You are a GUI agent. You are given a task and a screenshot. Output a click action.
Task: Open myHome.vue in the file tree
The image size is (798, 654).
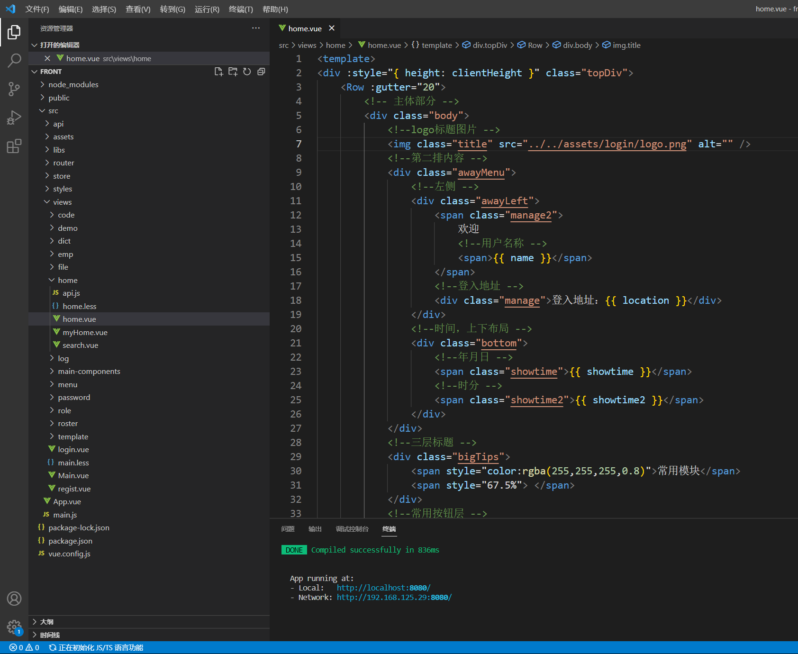click(x=85, y=332)
